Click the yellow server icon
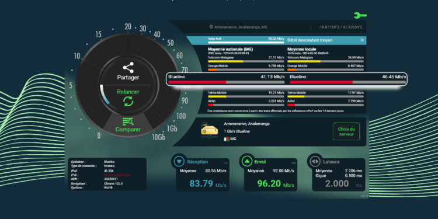 coord(209,130)
